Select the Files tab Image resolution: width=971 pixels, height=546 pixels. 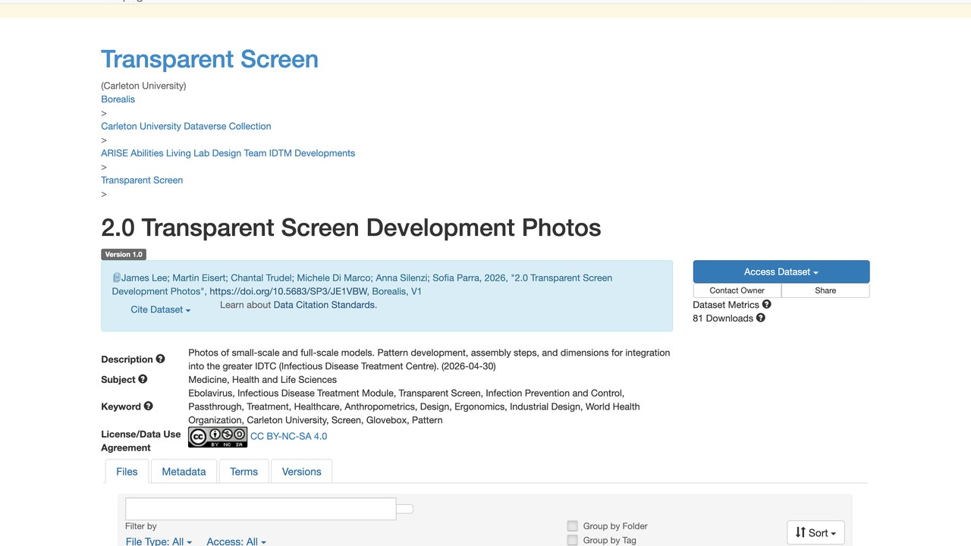coord(127,472)
